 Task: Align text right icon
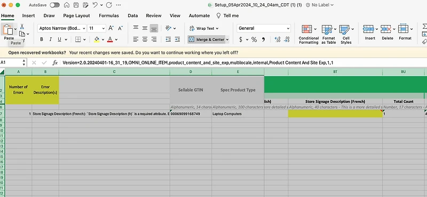click(154, 39)
